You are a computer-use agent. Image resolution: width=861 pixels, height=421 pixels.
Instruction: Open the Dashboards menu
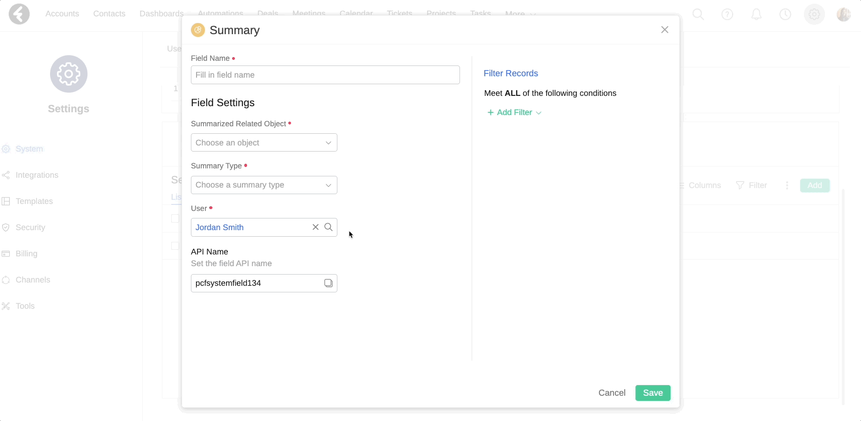coord(161,14)
